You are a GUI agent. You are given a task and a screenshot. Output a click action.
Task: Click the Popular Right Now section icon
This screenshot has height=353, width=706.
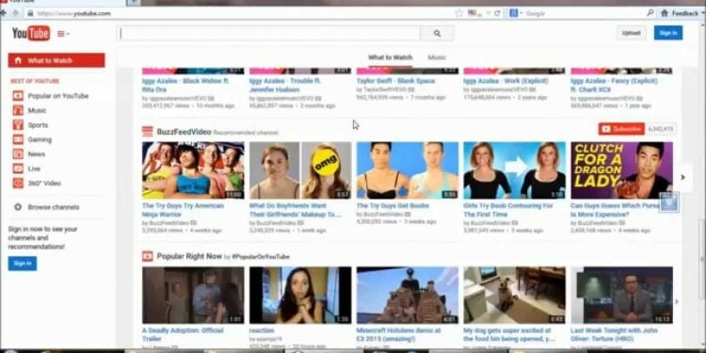[x=148, y=256]
